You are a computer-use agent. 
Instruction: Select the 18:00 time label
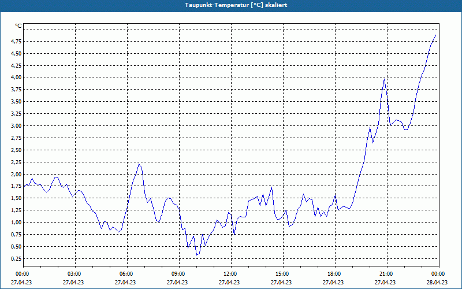pos(334,274)
